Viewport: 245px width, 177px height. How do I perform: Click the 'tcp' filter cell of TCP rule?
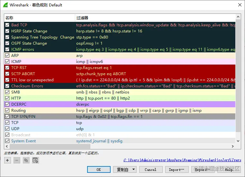point(79,123)
